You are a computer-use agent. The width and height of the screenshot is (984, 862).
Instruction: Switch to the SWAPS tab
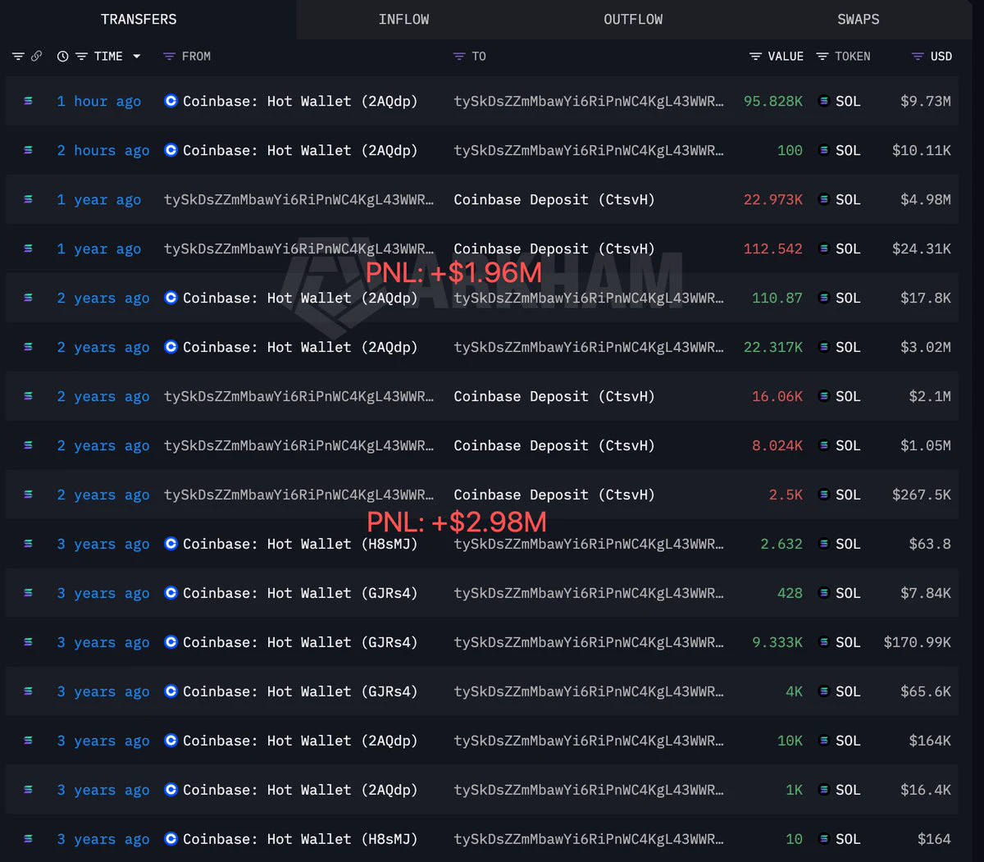858,19
